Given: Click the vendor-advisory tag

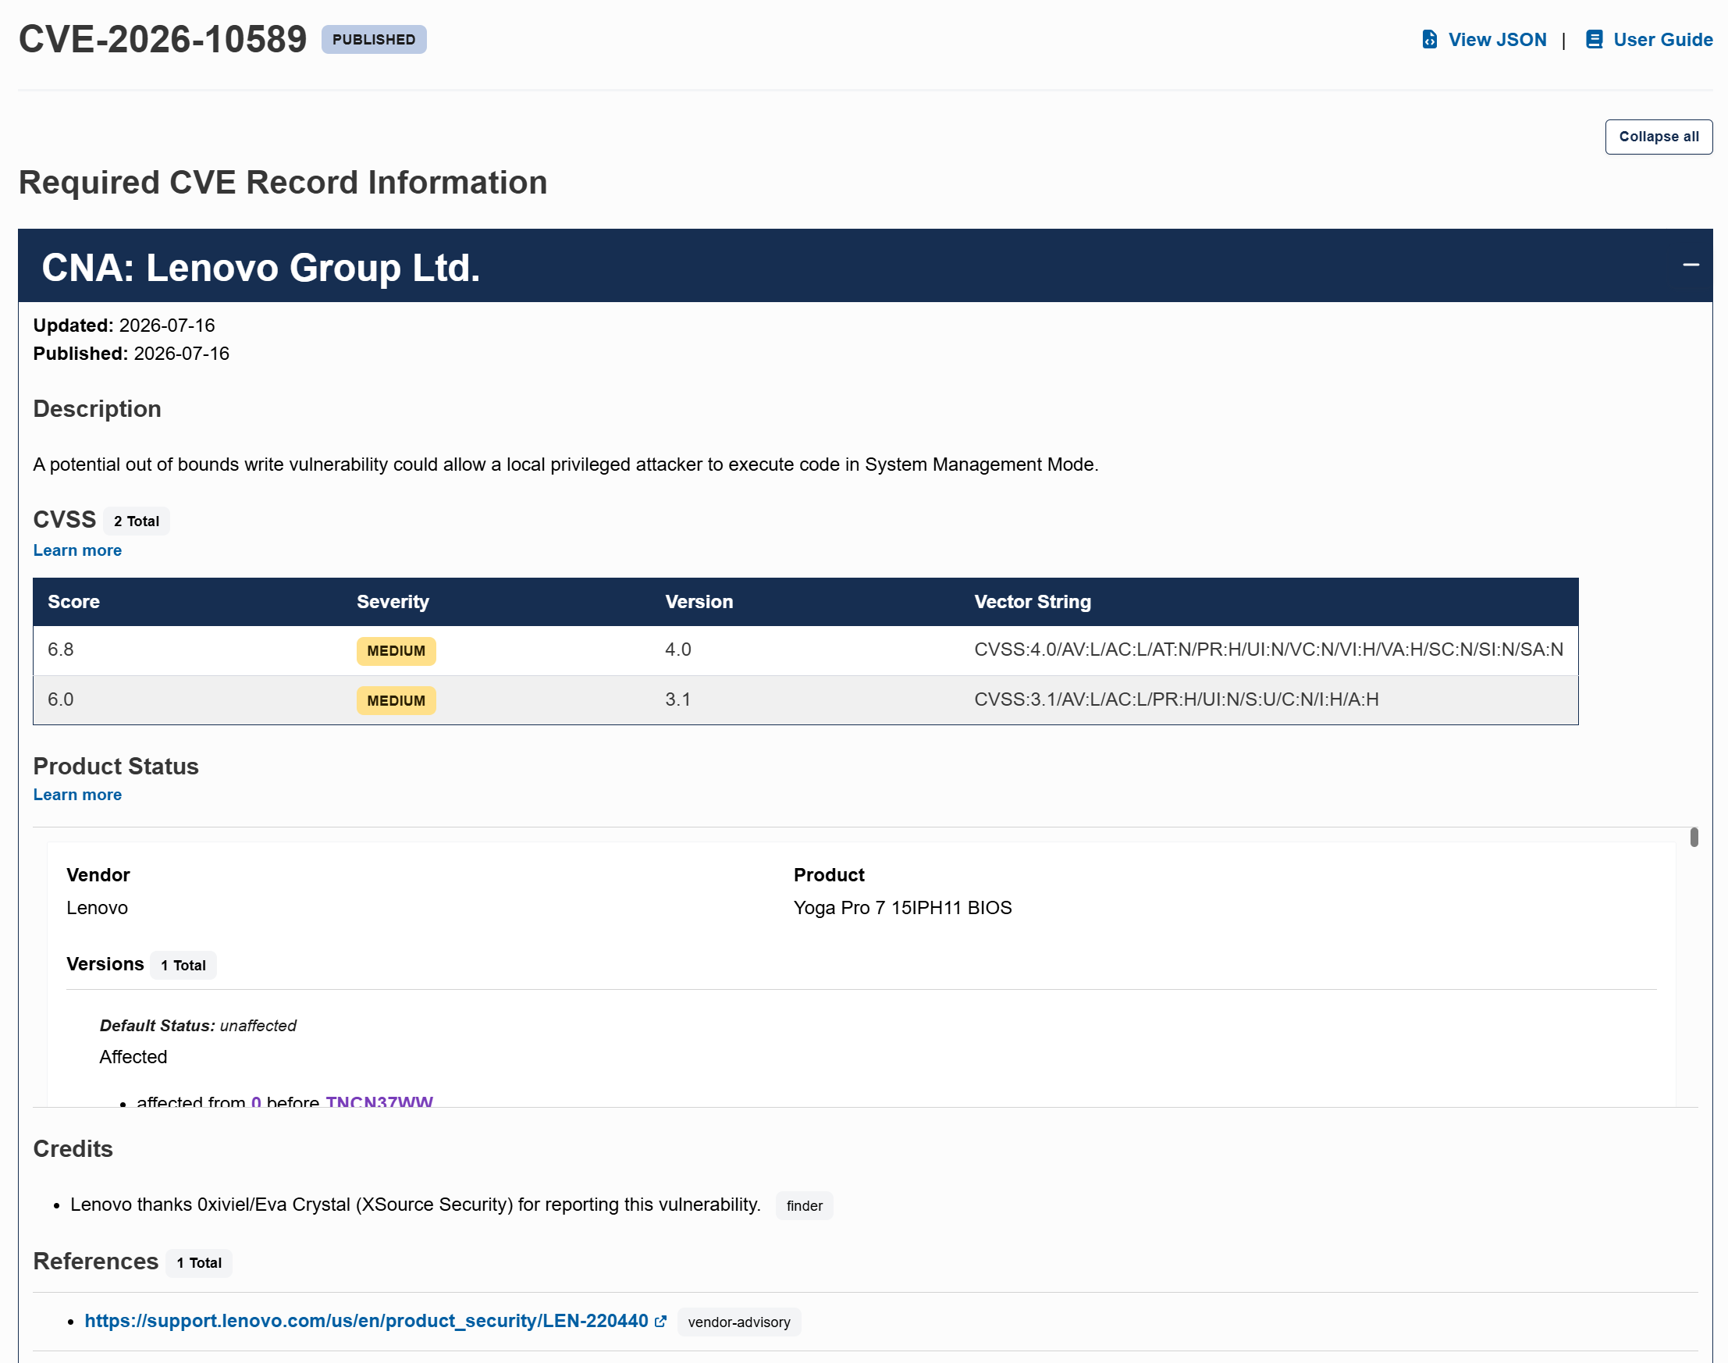Looking at the screenshot, I should tap(739, 1322).
